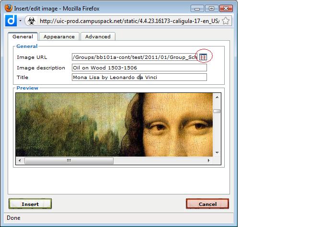Click the preview scroll down arrow
Screen dimensions: 333x227
click(217, 152)
